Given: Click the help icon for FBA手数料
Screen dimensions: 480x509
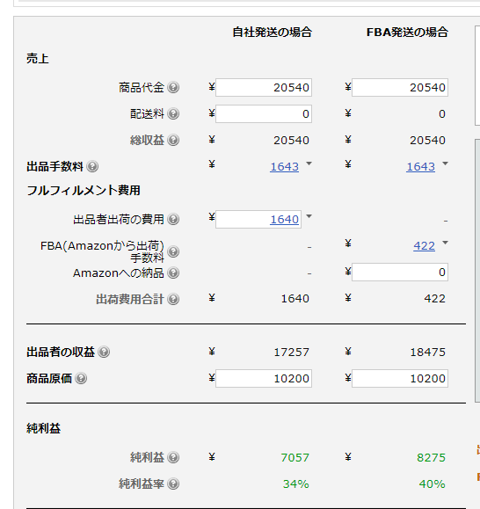Looking at the screenshot, I should click(173, 251).
